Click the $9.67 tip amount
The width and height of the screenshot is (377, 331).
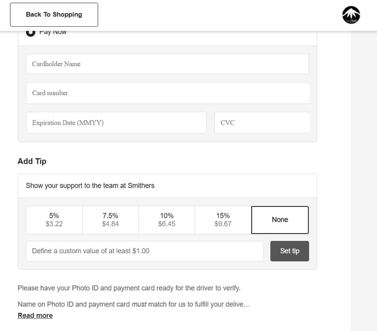223,224
